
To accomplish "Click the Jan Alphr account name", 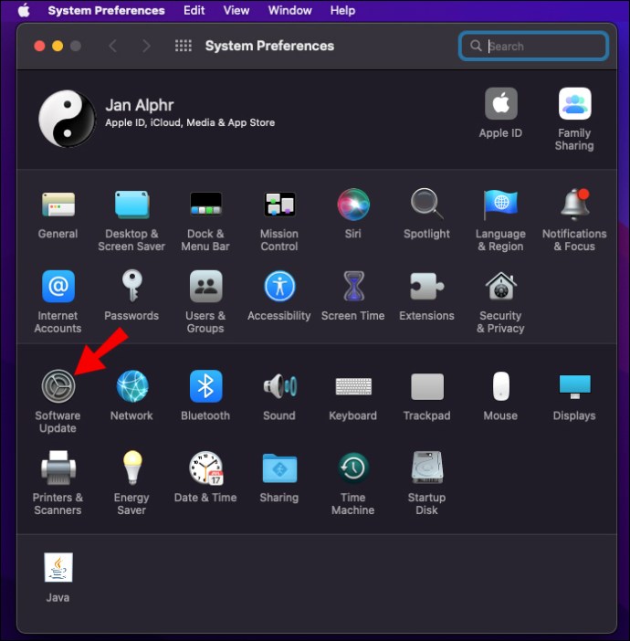I will click(140, 105).
